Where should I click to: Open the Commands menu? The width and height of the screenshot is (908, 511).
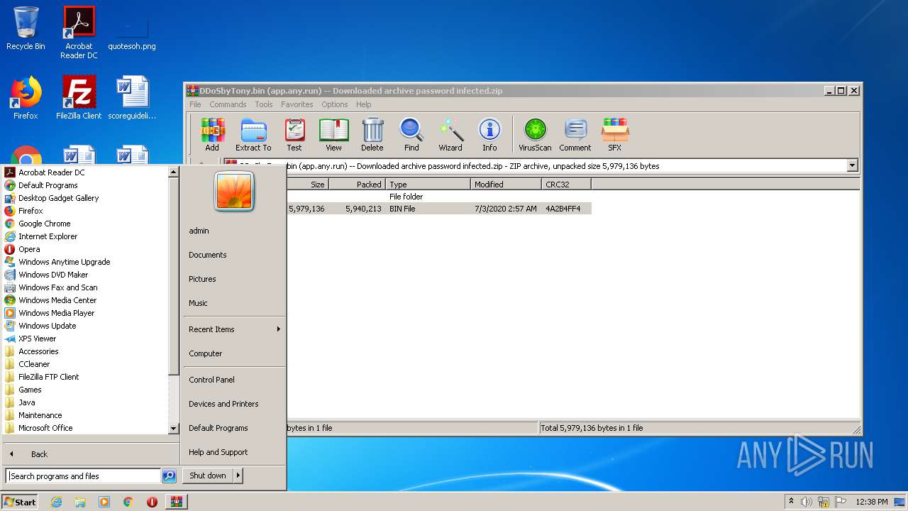tap(228, 104)
